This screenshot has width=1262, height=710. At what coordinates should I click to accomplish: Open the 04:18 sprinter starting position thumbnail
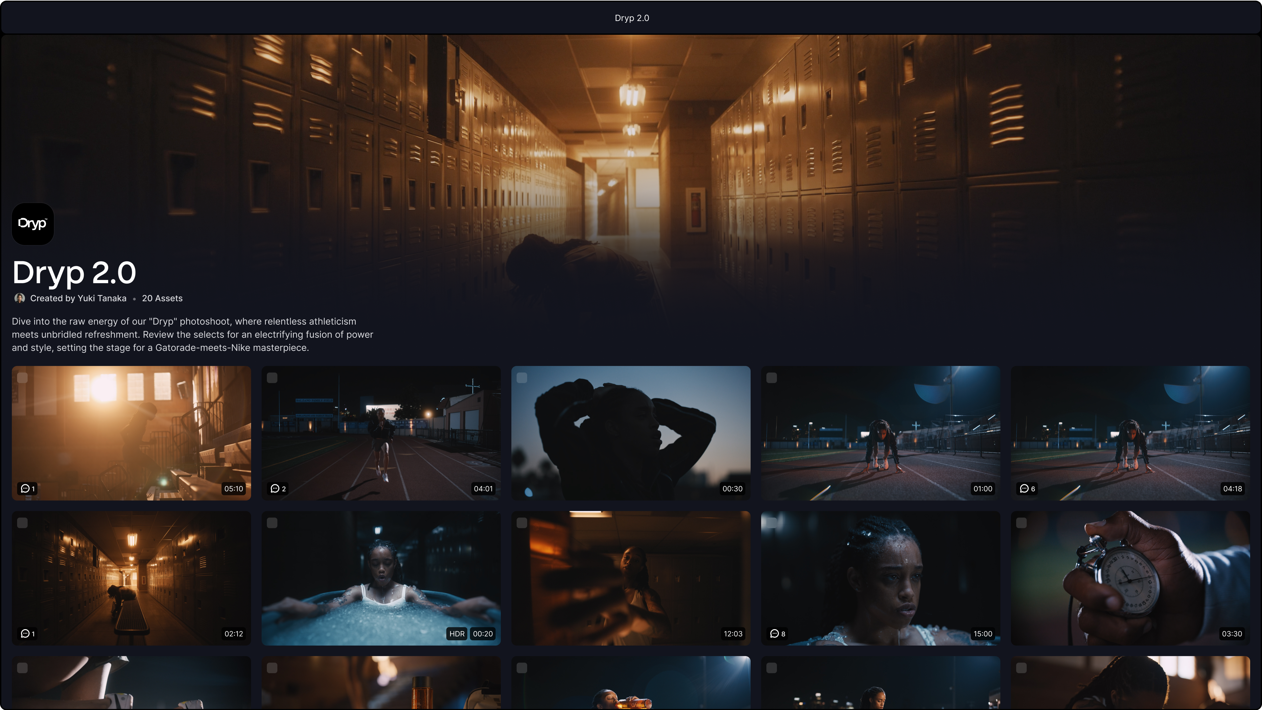(1130, 433)
